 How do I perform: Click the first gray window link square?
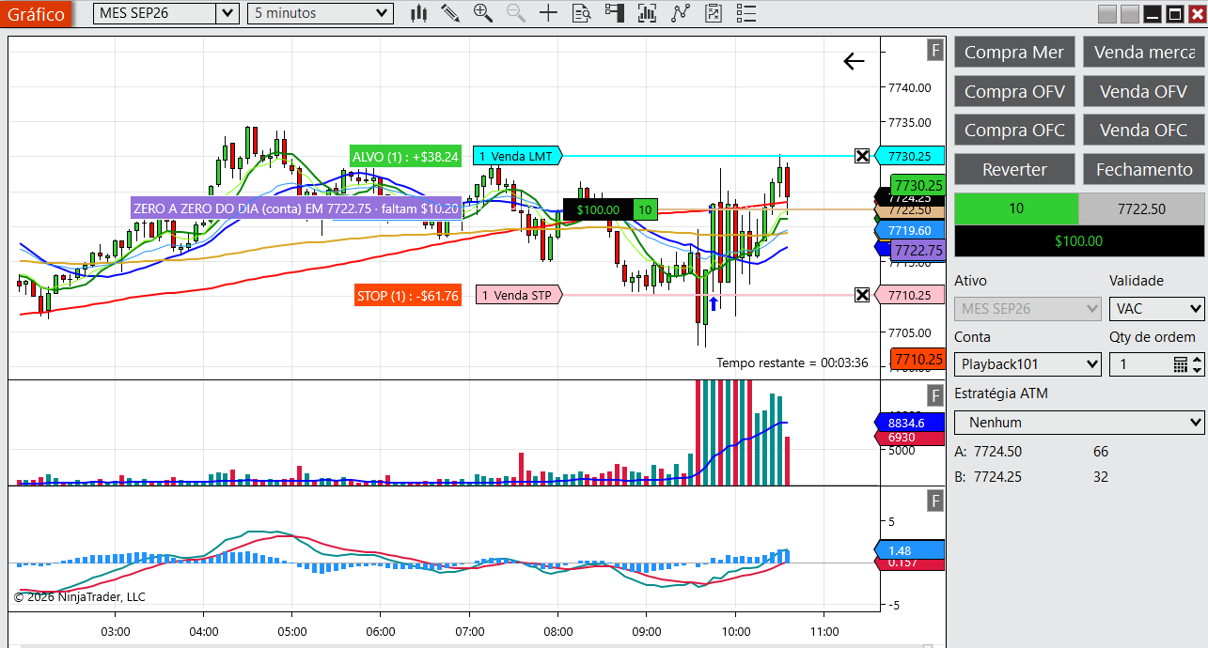[x=1107, y=14]
